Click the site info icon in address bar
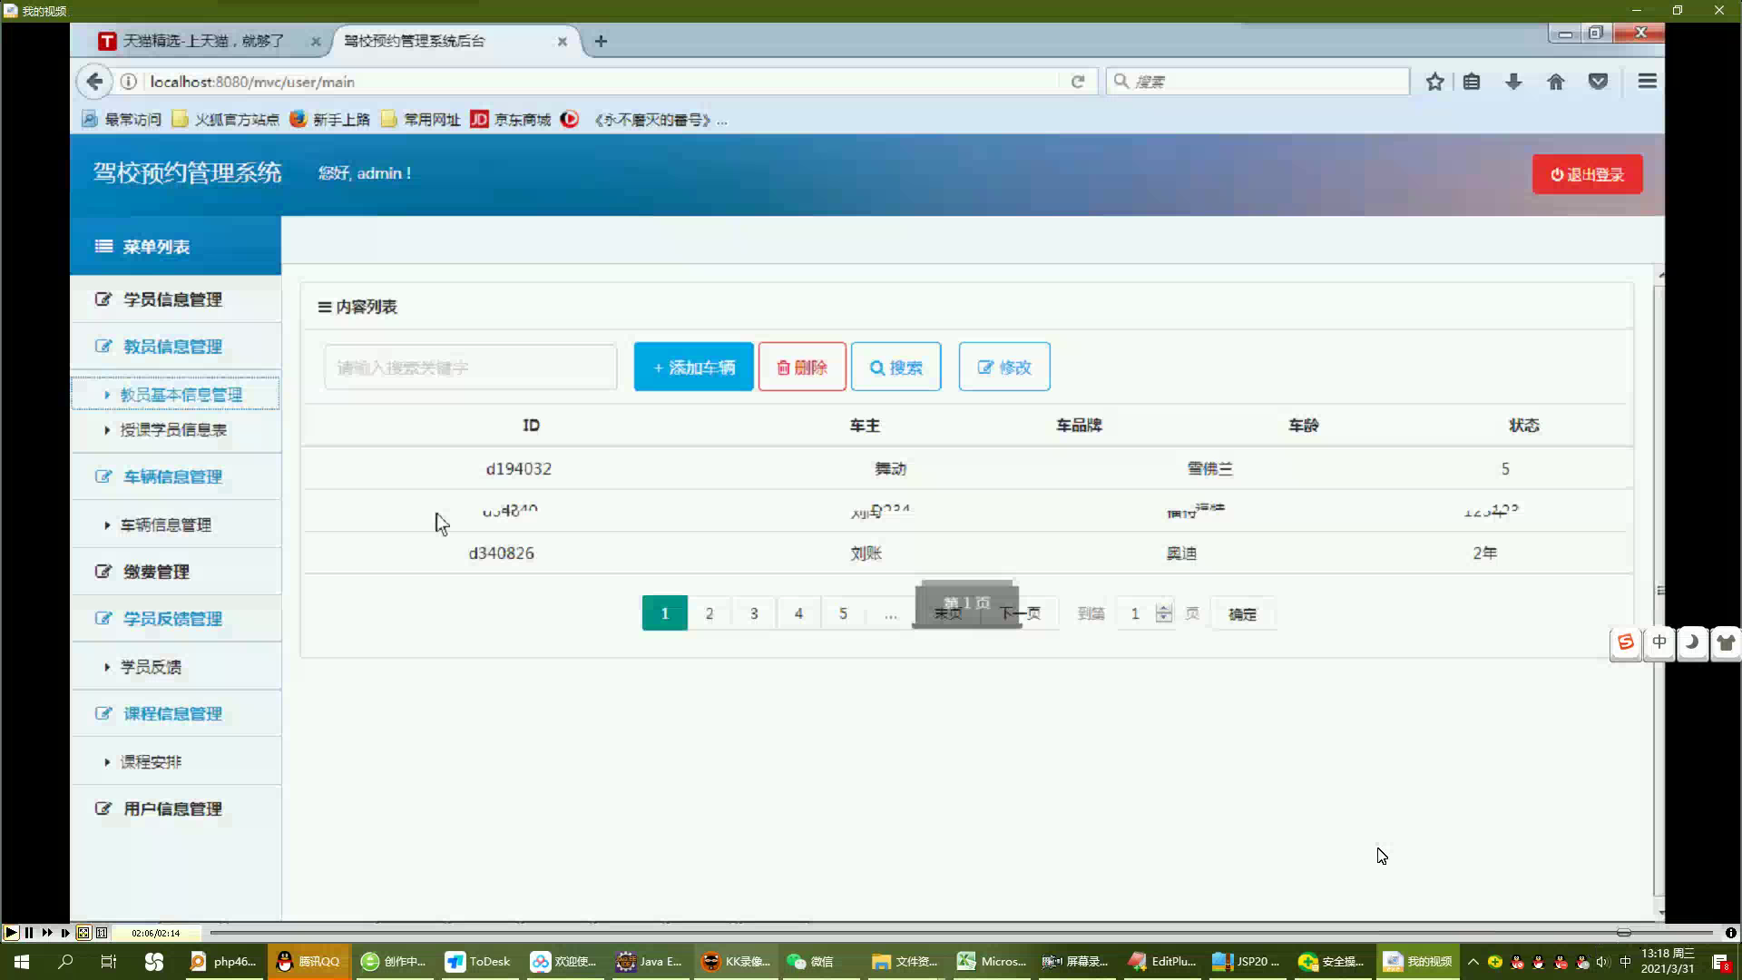The image size is (1742, 980). pos(129,82)
